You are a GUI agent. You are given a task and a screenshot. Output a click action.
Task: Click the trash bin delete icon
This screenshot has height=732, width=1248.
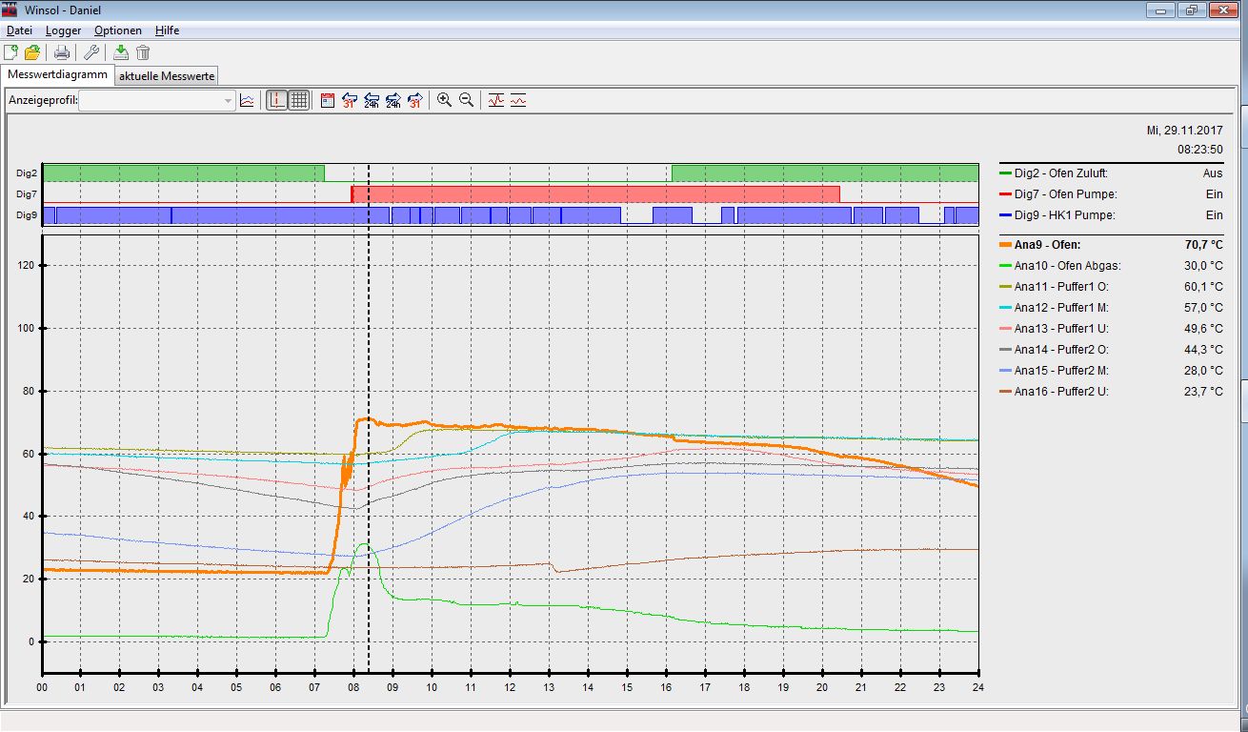click(x=143, y=52)
